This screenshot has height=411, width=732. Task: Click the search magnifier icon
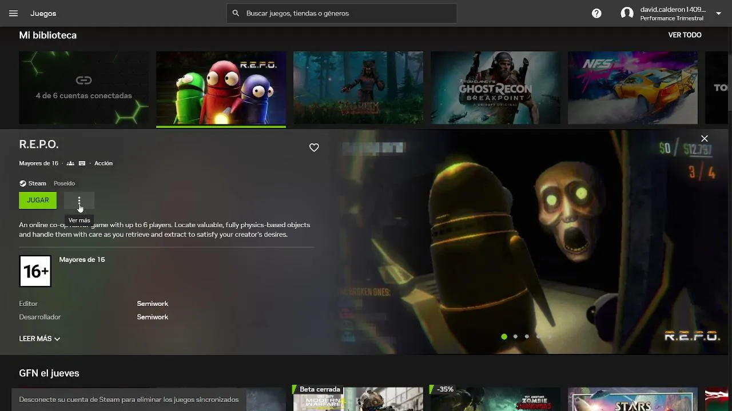pyautogui.click(x=236, y=13)
